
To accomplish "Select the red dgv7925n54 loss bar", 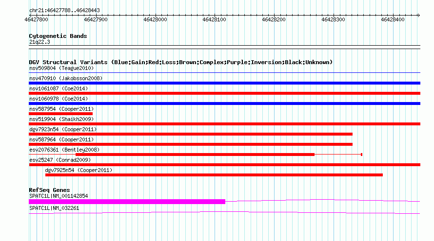I will tap(214, 175).
